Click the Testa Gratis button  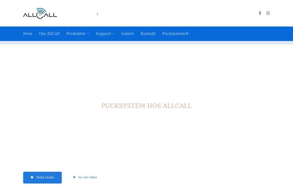42,177
